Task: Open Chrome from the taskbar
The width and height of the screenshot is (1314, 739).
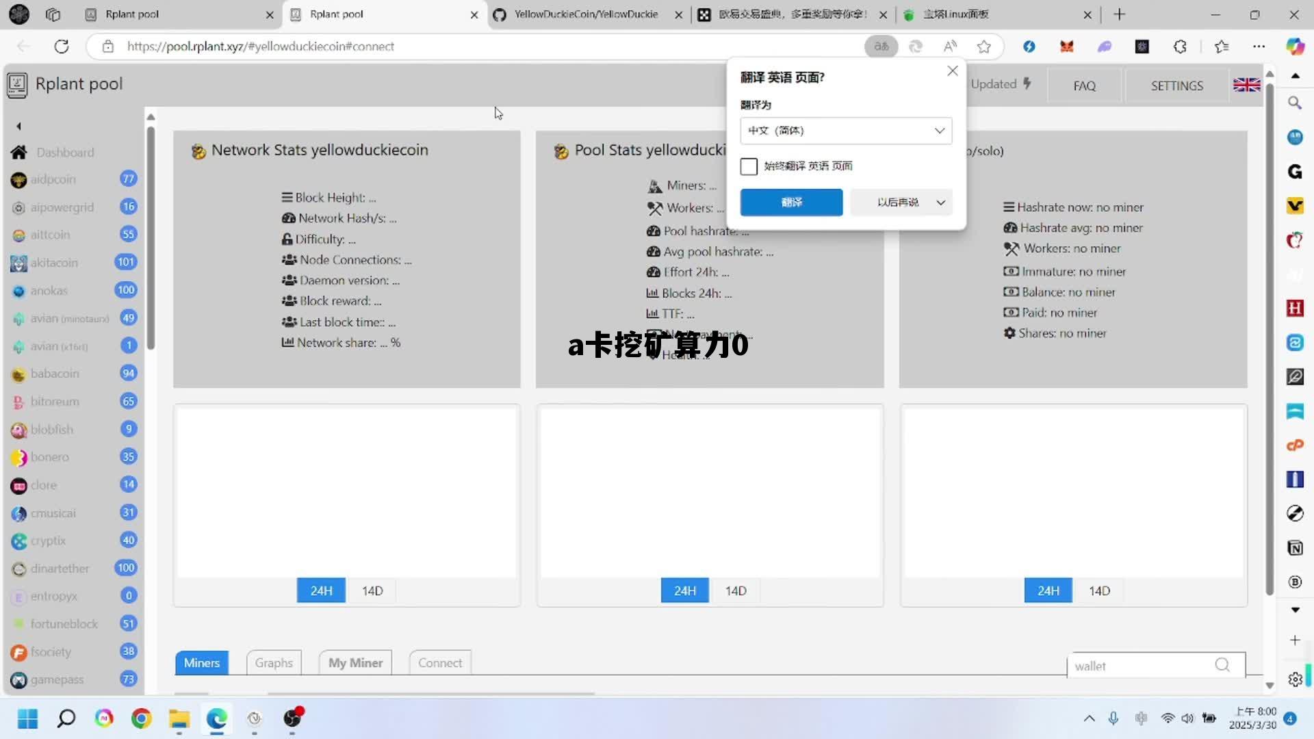Action: coord(142,718)
